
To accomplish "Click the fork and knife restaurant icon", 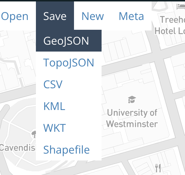I will (x=158, y=168).
